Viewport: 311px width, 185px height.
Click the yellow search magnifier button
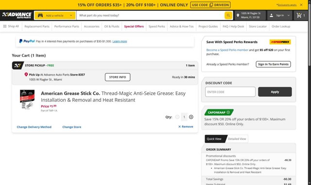[x=228, y=15]
